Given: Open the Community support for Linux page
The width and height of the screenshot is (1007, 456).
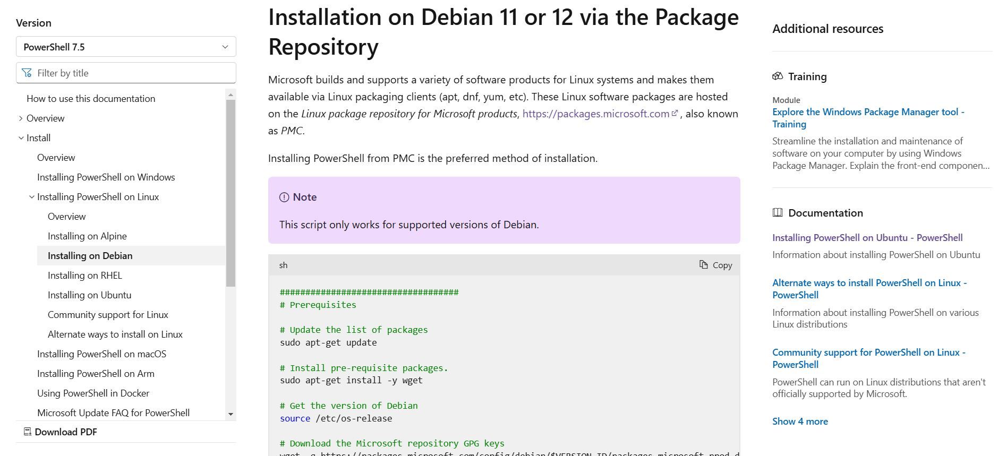Looking at the screenshot, I should [108, 314].
